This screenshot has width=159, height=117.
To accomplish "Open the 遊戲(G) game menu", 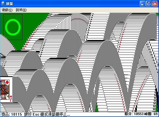I will 7,10.
